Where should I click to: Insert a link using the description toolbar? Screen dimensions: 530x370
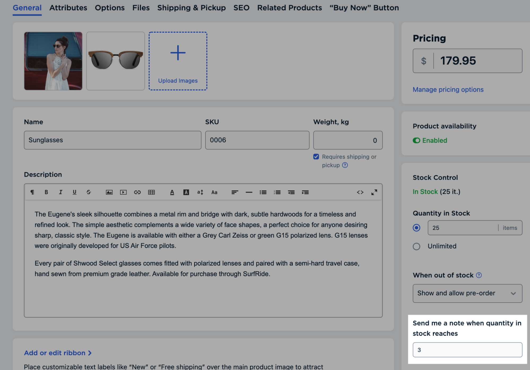[x=137, y=192]
